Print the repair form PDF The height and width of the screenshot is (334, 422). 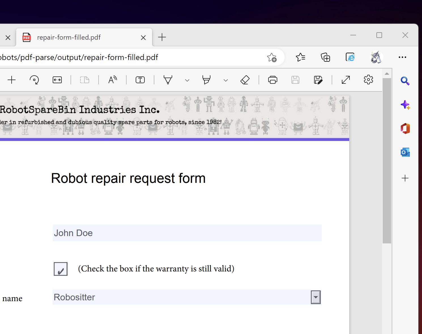tap(272, 80)
